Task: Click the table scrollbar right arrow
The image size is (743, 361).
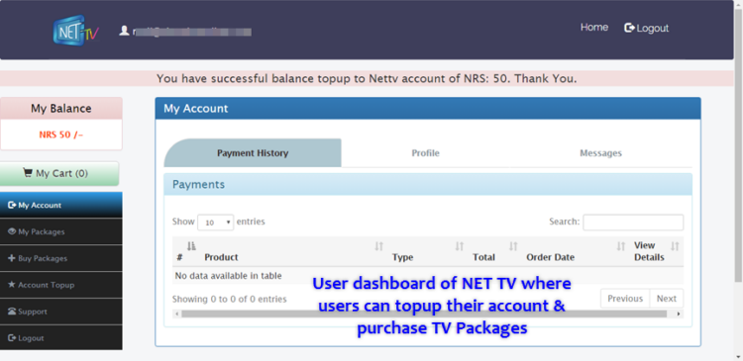Action: [x=679, y=314]
